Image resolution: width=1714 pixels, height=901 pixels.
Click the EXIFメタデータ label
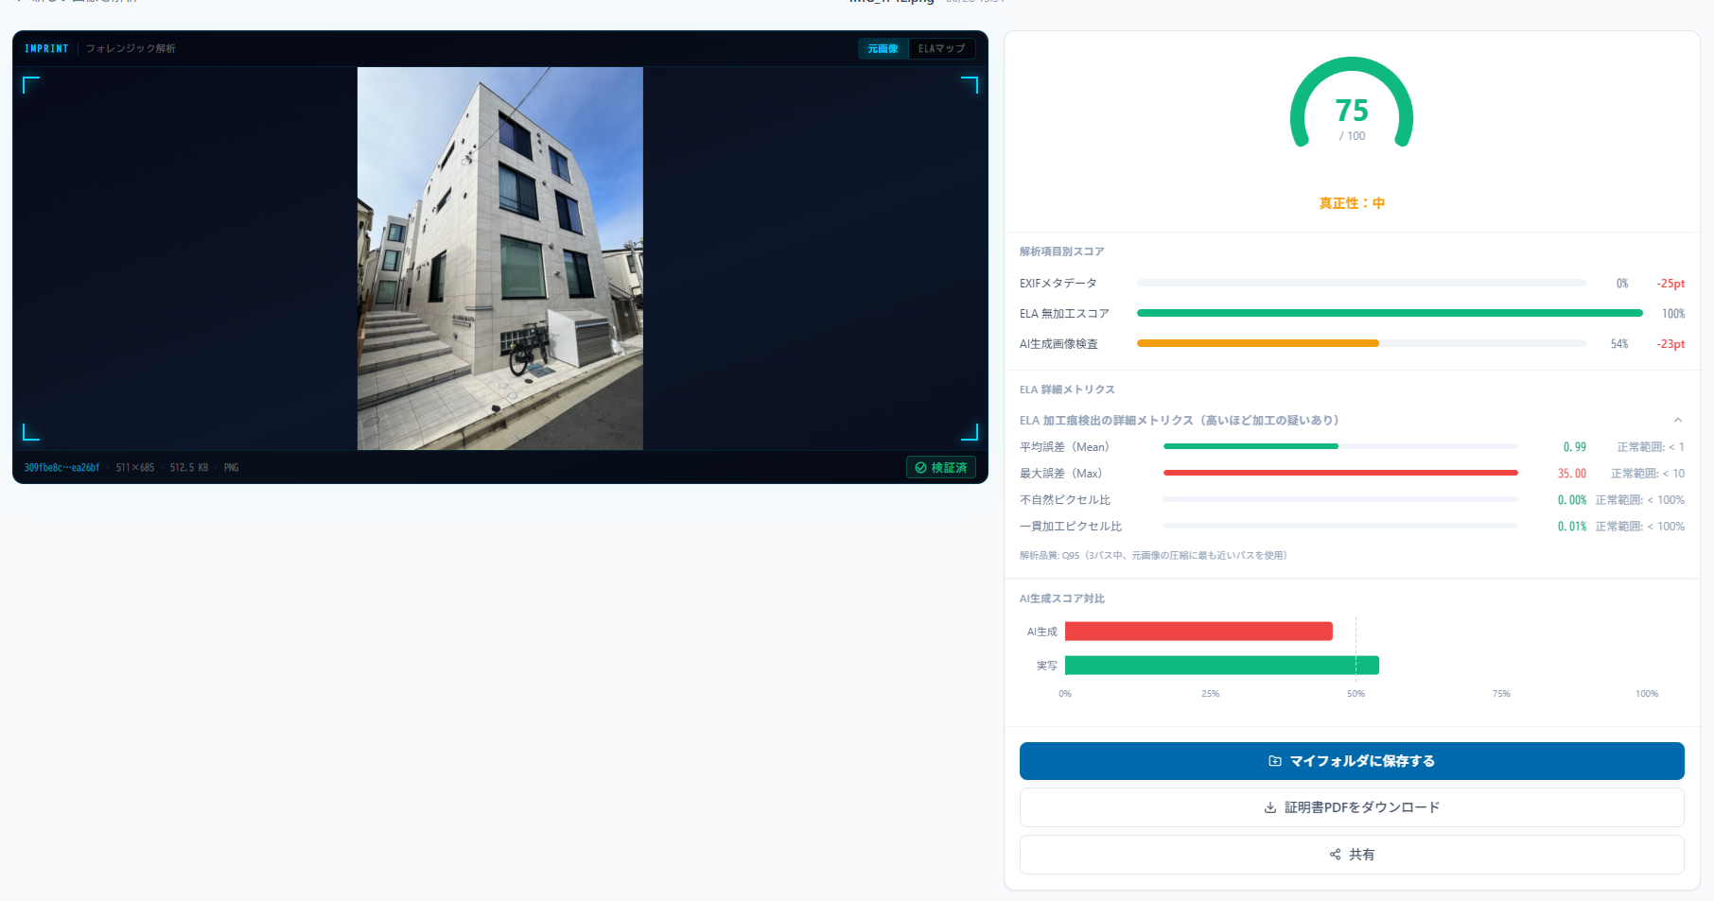click(x=1058, y=284)
